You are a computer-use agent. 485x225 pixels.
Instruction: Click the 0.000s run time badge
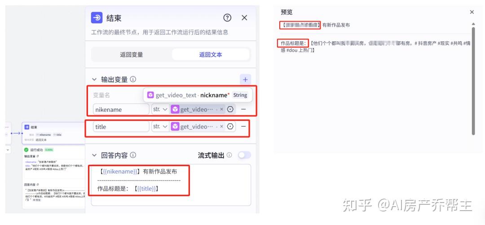coord(49,150)
